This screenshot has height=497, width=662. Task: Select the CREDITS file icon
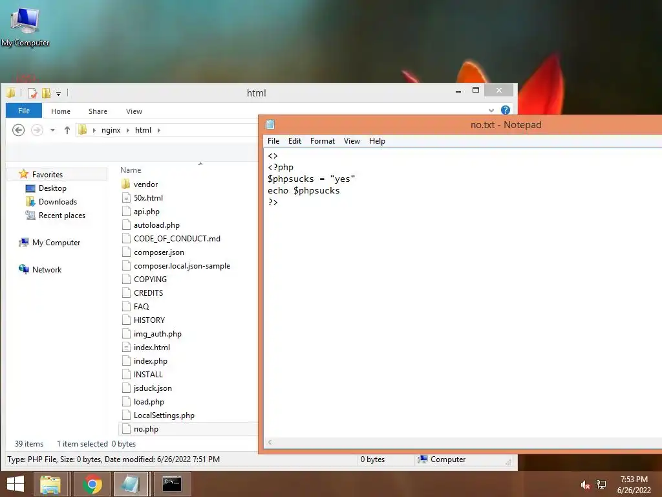coord(126,293)
